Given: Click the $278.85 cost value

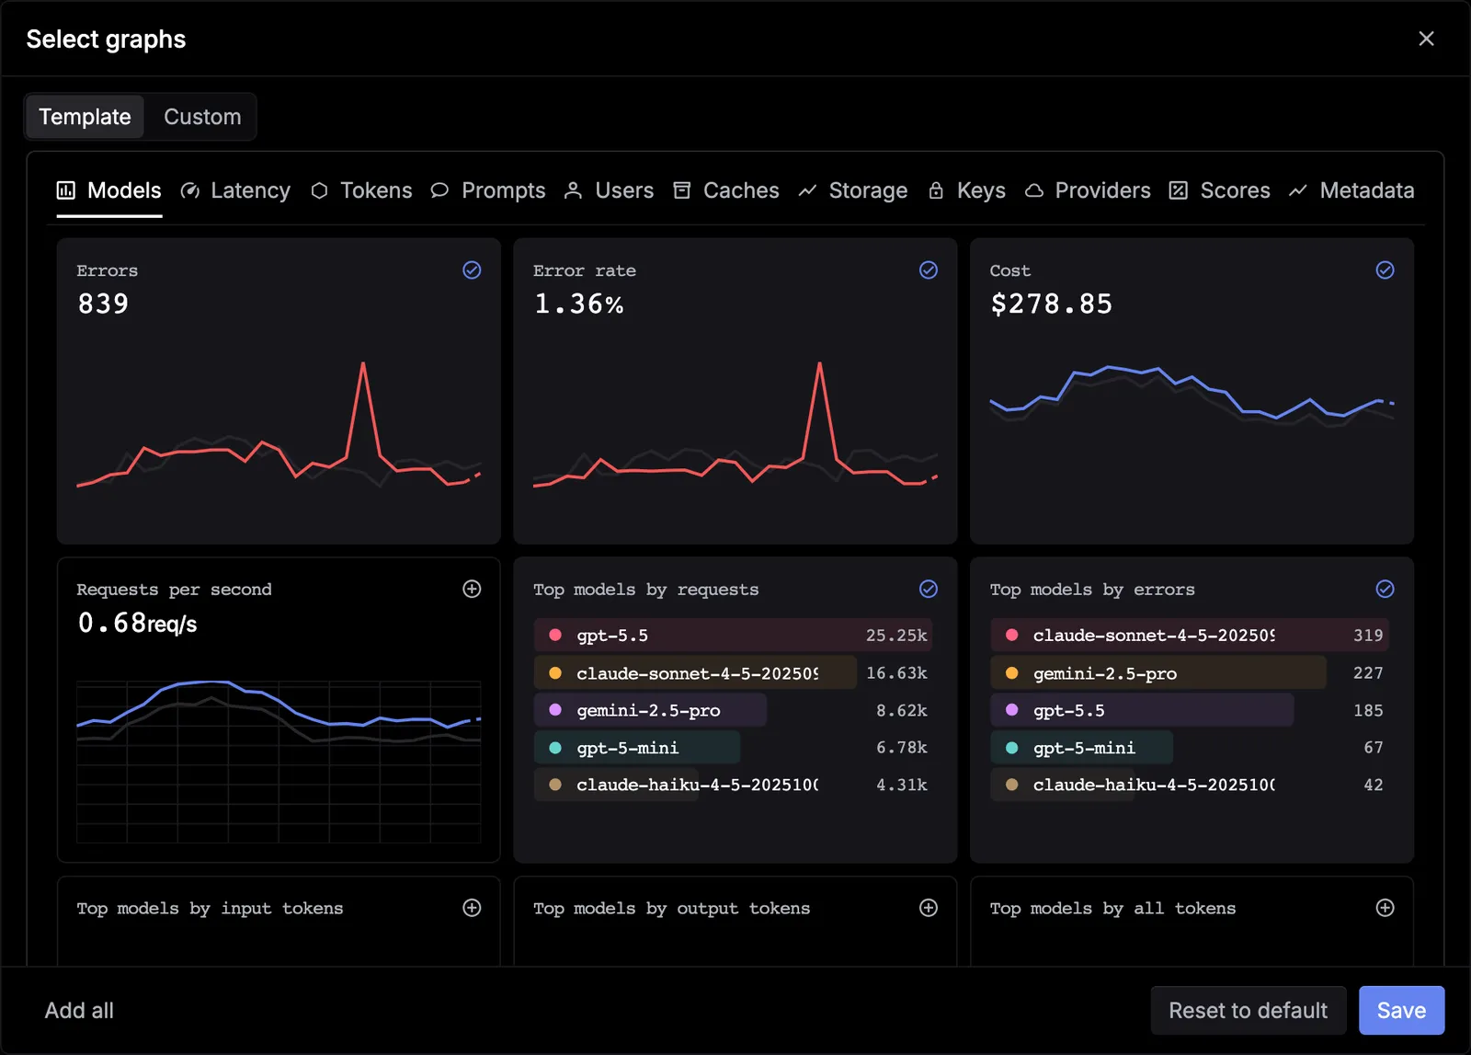Looking at the screenshot, I should 1051,304.
